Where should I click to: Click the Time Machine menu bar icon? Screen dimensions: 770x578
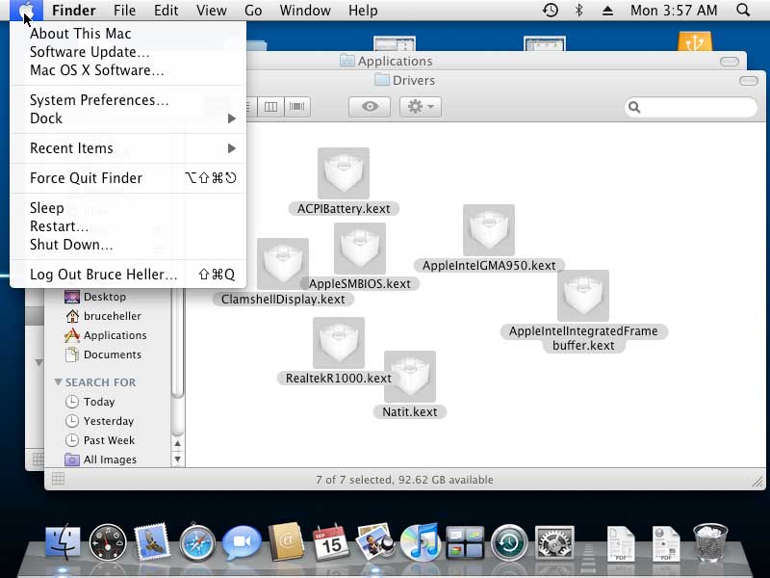click(x=551, y=11)
